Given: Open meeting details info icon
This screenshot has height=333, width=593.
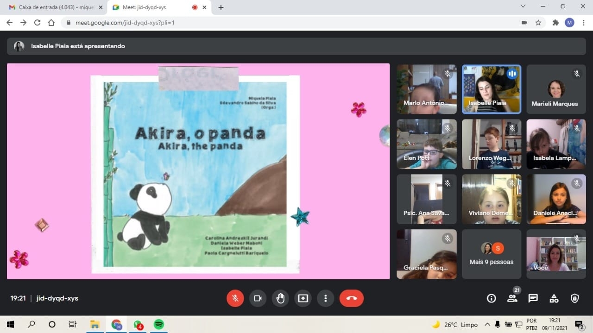Looking at the screenshot, I should [492, 298].
